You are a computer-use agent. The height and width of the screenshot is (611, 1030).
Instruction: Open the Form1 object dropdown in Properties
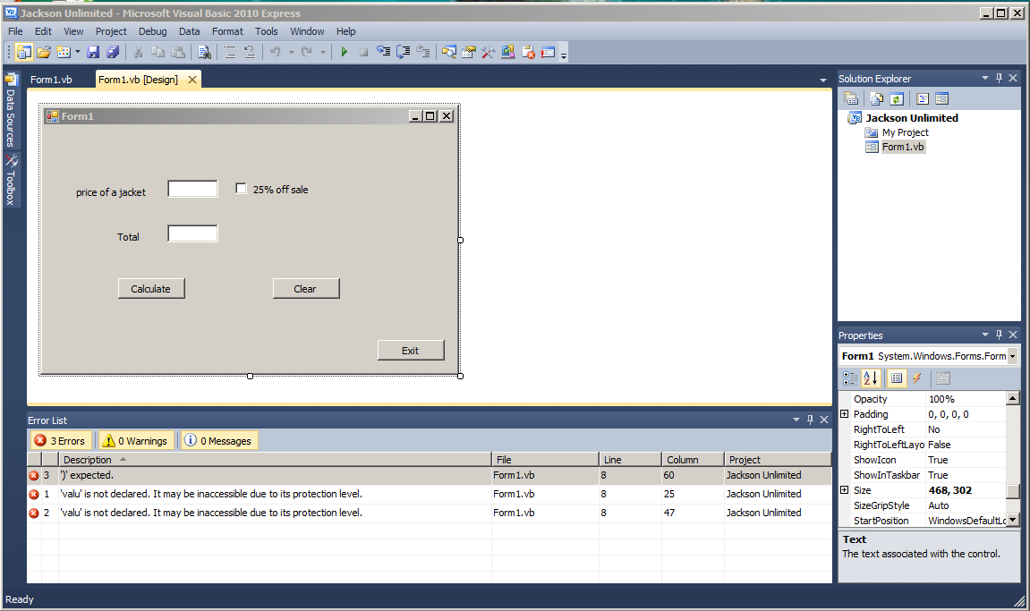click(1012, 356)
